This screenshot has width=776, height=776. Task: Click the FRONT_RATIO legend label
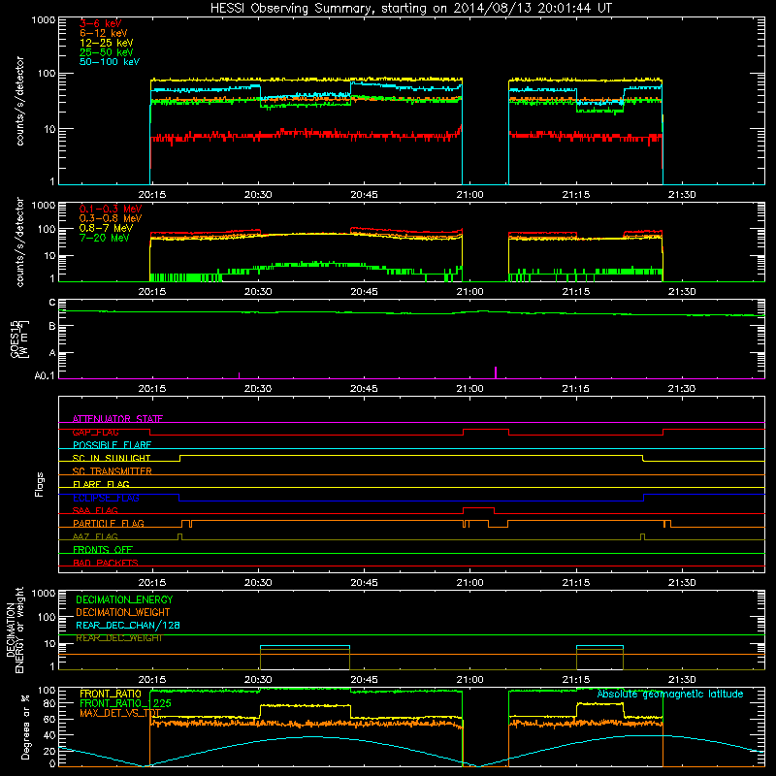pyautogui.click(x=111, y=694)
